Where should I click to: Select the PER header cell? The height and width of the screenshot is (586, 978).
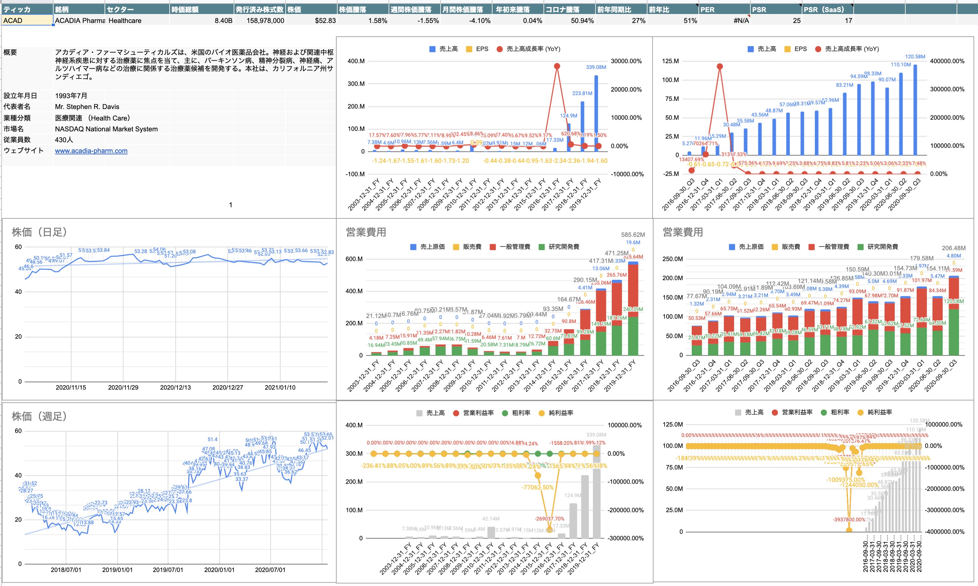pyautogui.click(x=725, y=10)
